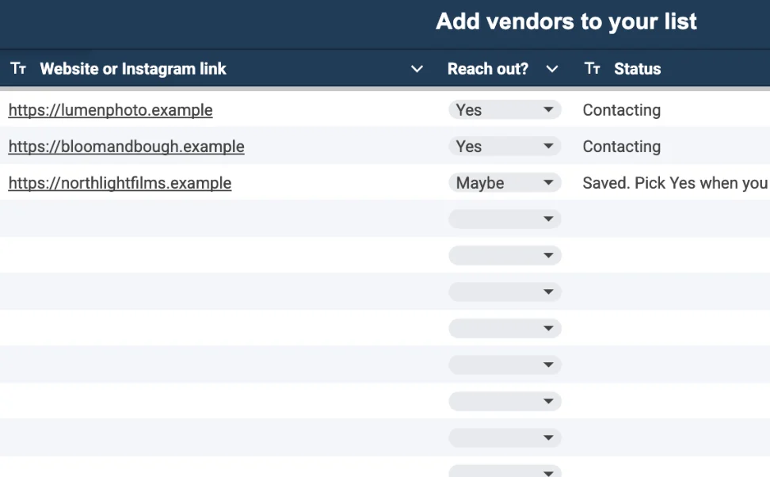Select the Contacting status in lumenphoto row
This screenshot has height=477, width=770.
point(622,110)
